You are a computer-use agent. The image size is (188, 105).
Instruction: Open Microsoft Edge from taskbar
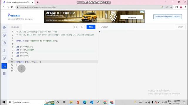point(85,102)
